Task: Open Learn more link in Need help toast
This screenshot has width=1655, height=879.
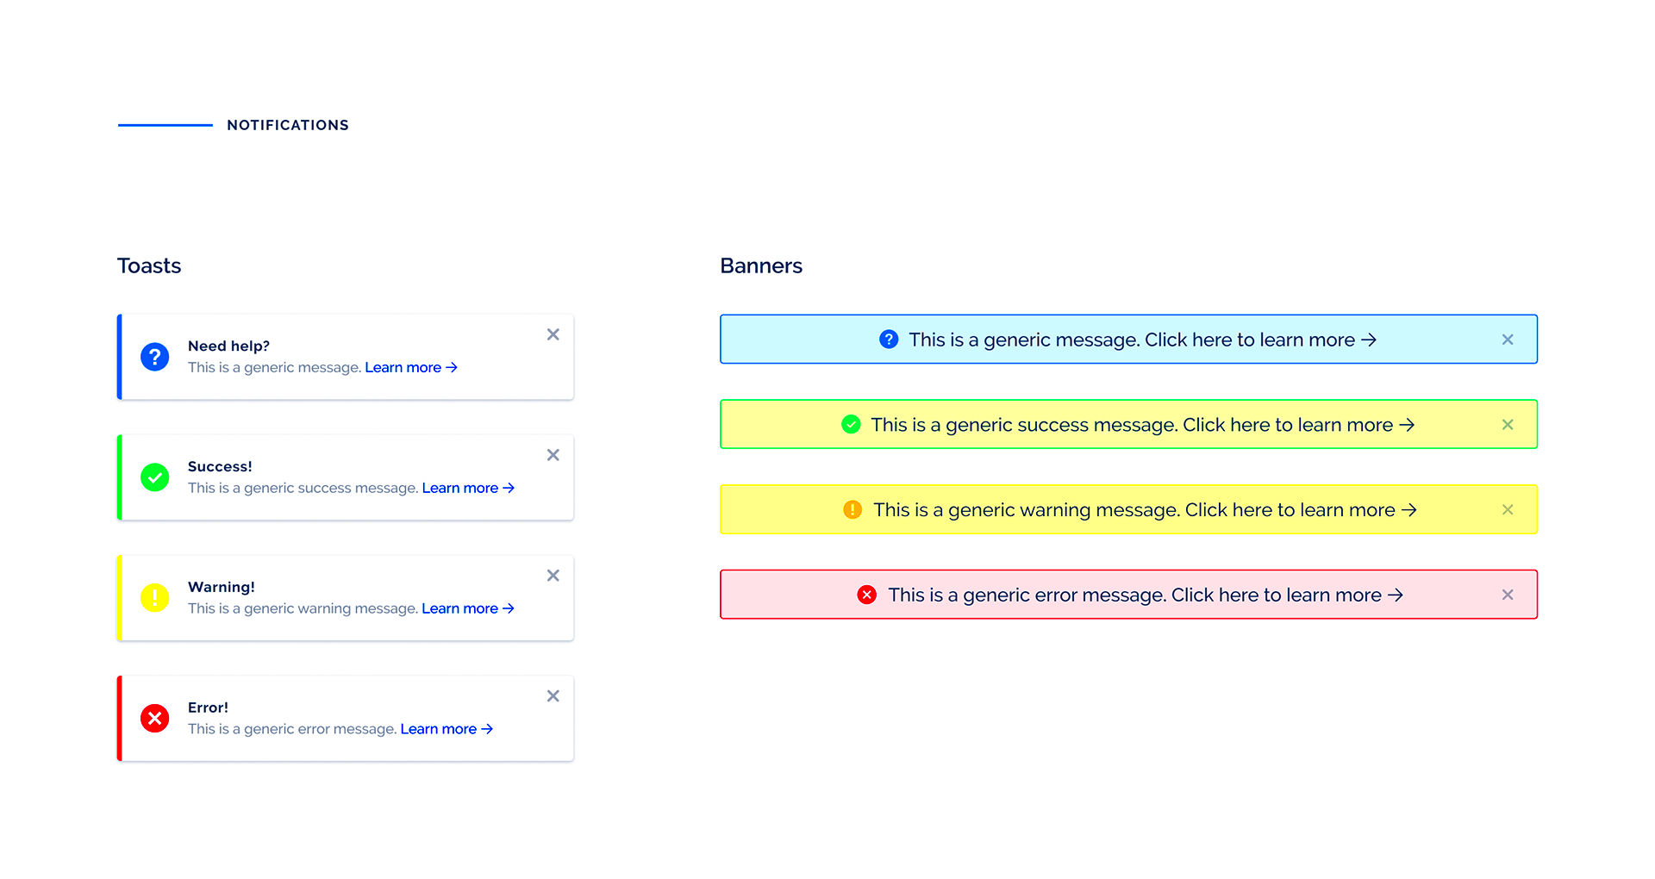Action: click(x=411, y=367)
